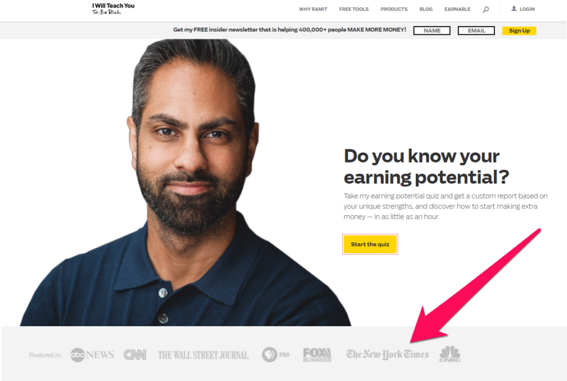567x381 pixels.
Task: Click the Start the quiz button
Action: [370, 244]
